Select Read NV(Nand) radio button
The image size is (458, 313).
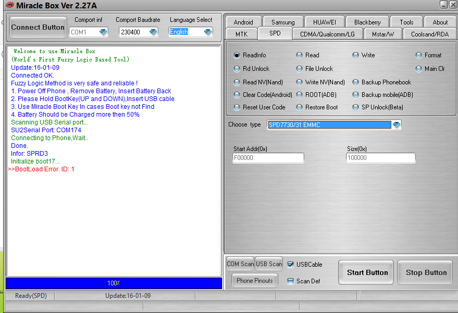coord(237,82)
